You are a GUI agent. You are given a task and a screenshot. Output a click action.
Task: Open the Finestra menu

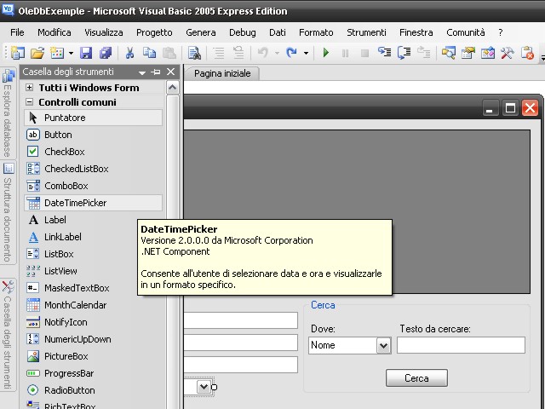416,32
